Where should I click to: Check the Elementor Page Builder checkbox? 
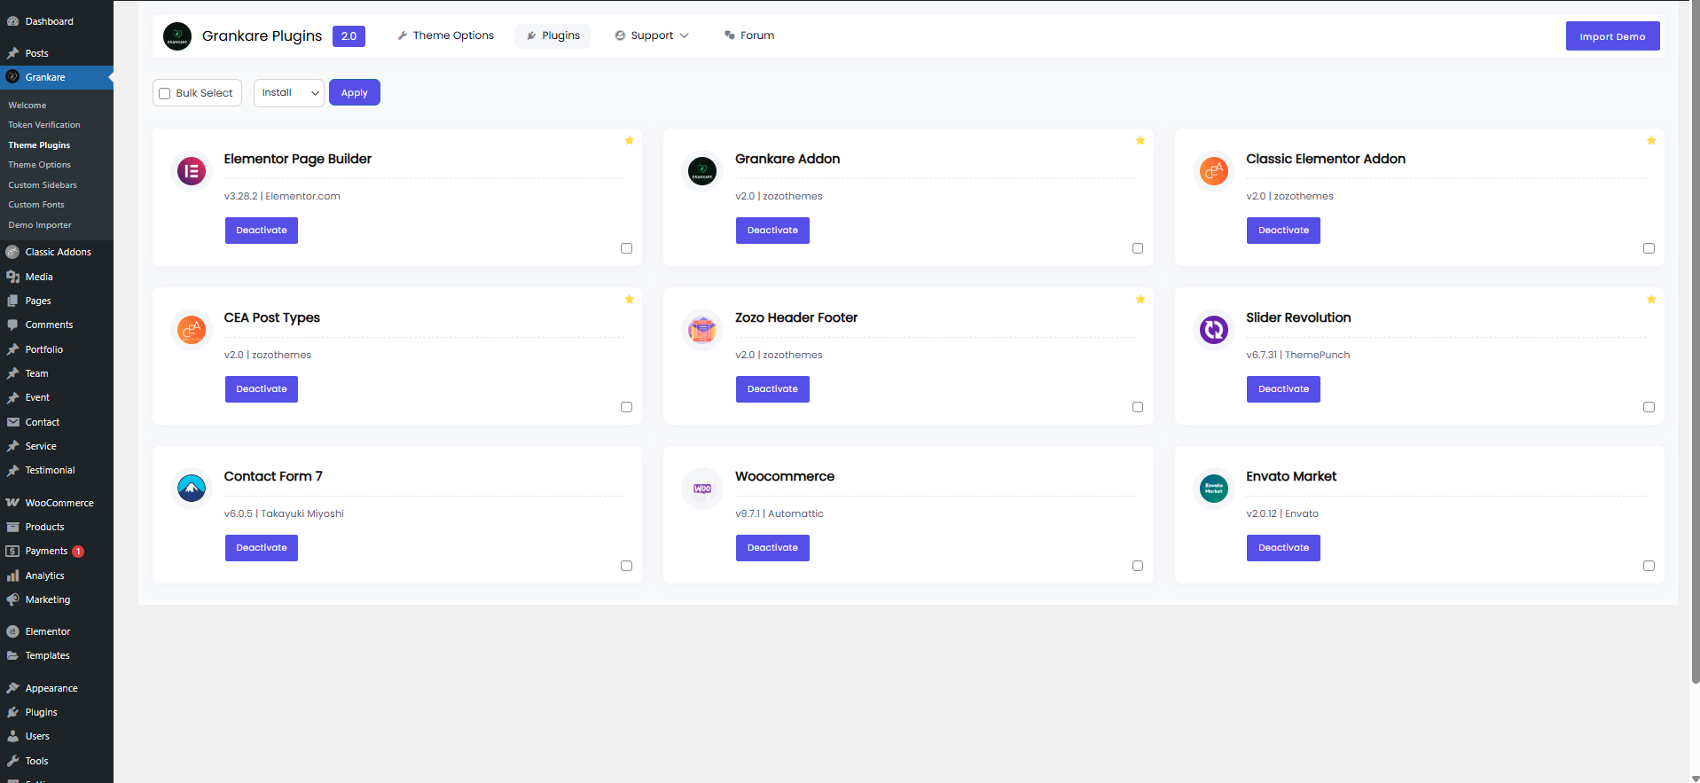point(626,248)
